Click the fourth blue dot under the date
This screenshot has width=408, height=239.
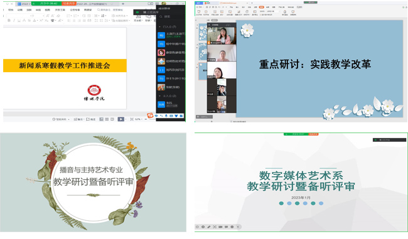(x=305, y=203)
